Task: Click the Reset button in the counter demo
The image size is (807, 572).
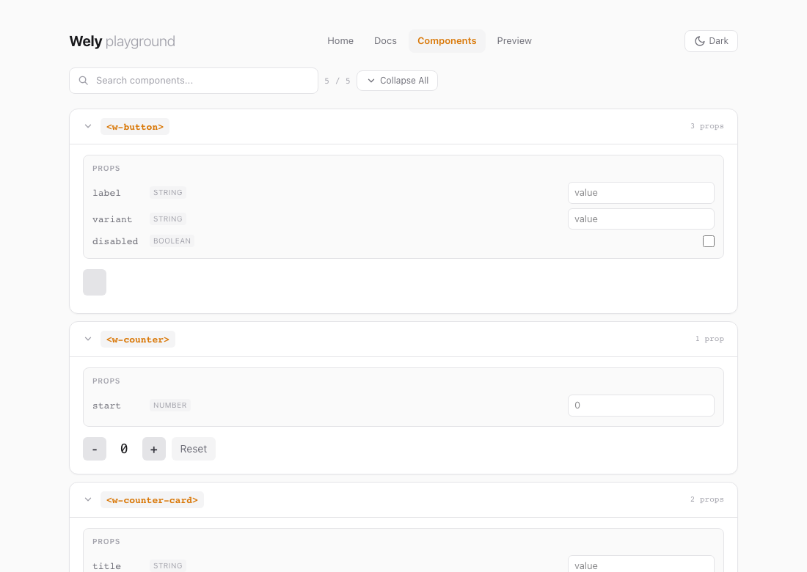Action: pyautogui.click(x=193, y=448)
